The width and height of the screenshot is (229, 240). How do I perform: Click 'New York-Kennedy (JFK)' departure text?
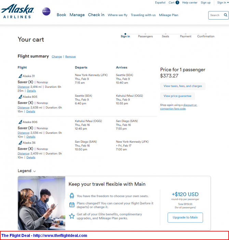91,75
